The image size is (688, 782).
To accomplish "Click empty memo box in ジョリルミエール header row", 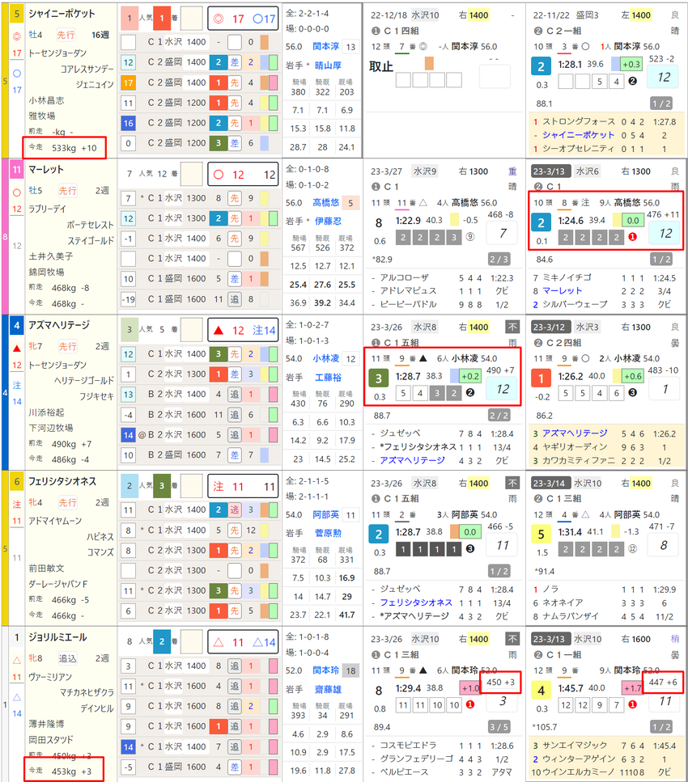I will click(x=191, y=642).
